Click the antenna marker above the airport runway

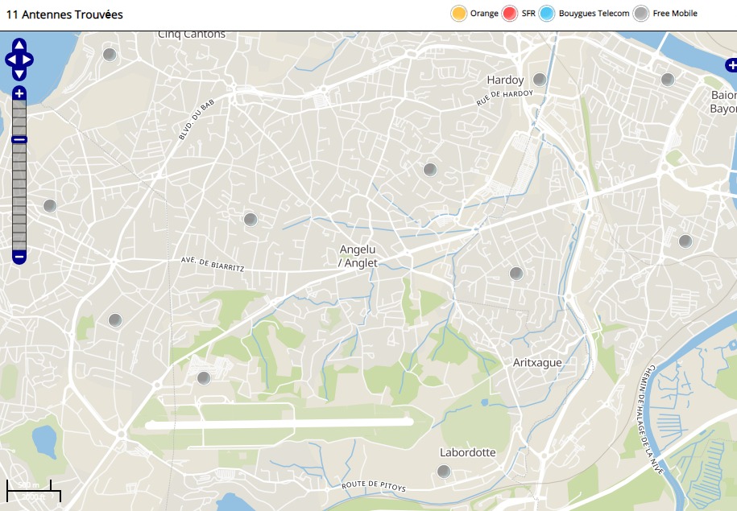tap(204, 377)
